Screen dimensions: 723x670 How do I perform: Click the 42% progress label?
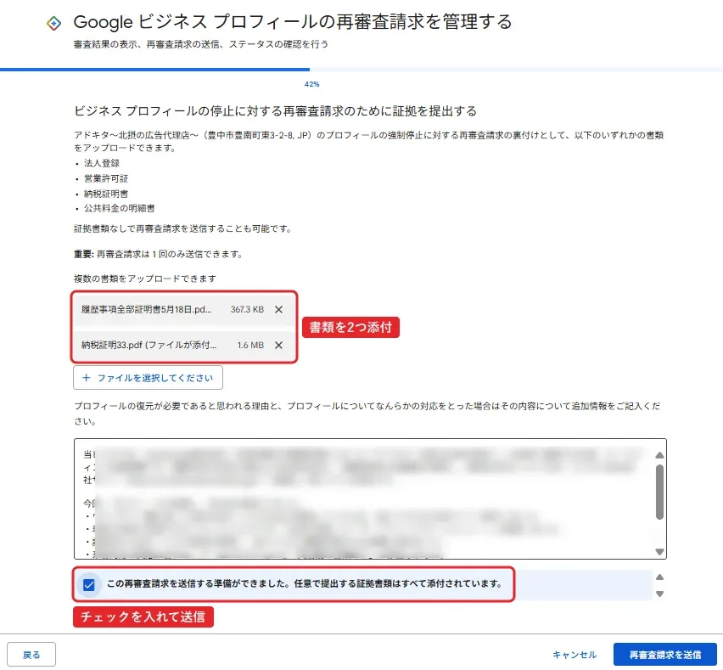click(x=311, y=84)
